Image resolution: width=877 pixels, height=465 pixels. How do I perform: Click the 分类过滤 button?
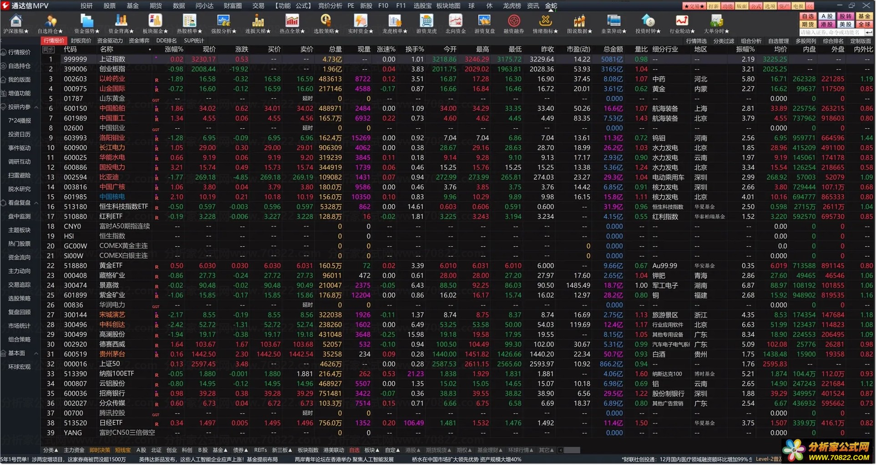pos(724,41)
